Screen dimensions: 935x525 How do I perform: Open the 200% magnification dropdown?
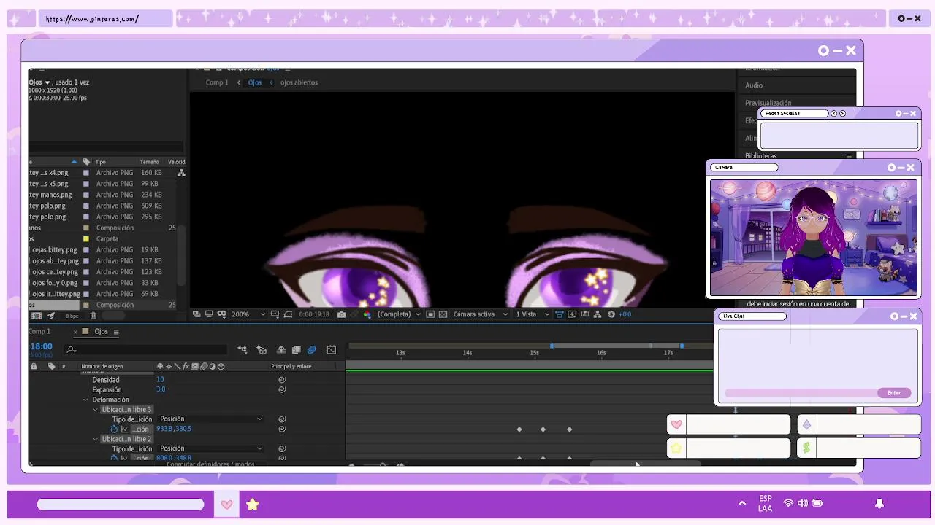point(248,314)
